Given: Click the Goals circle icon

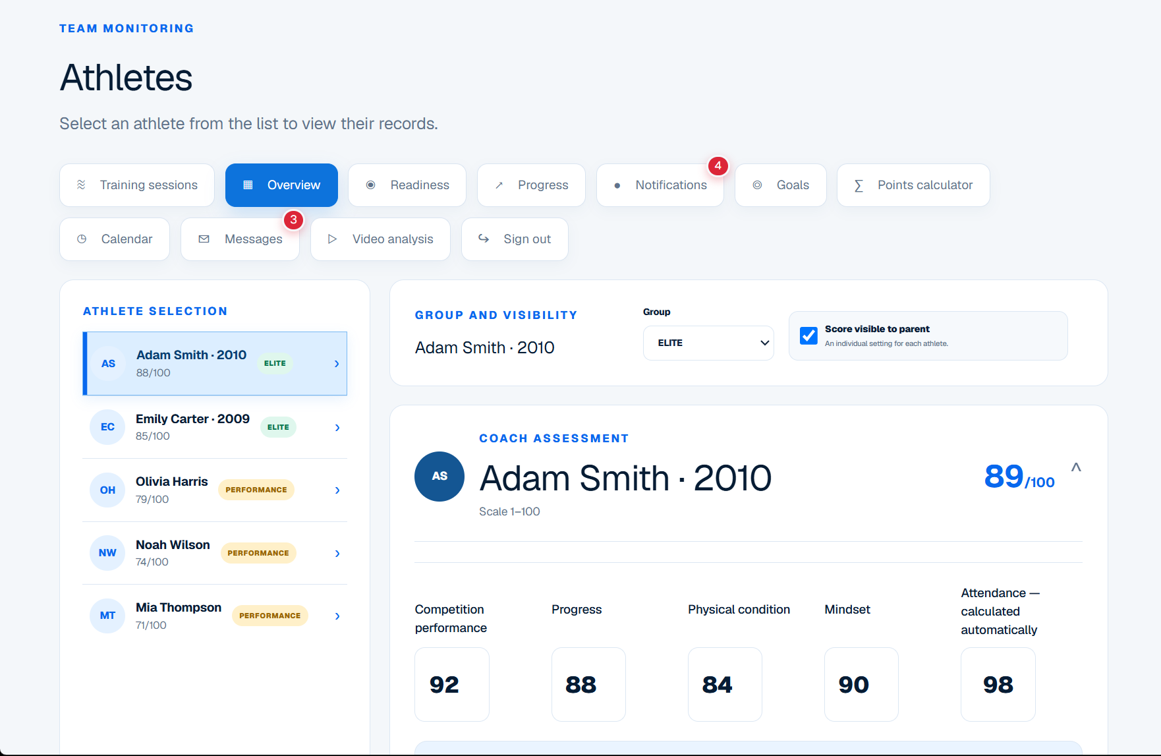Looking at the screenshot, I should coord(757,185).
